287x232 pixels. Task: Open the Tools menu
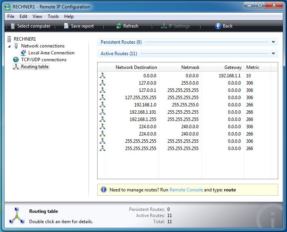point(53,16)
